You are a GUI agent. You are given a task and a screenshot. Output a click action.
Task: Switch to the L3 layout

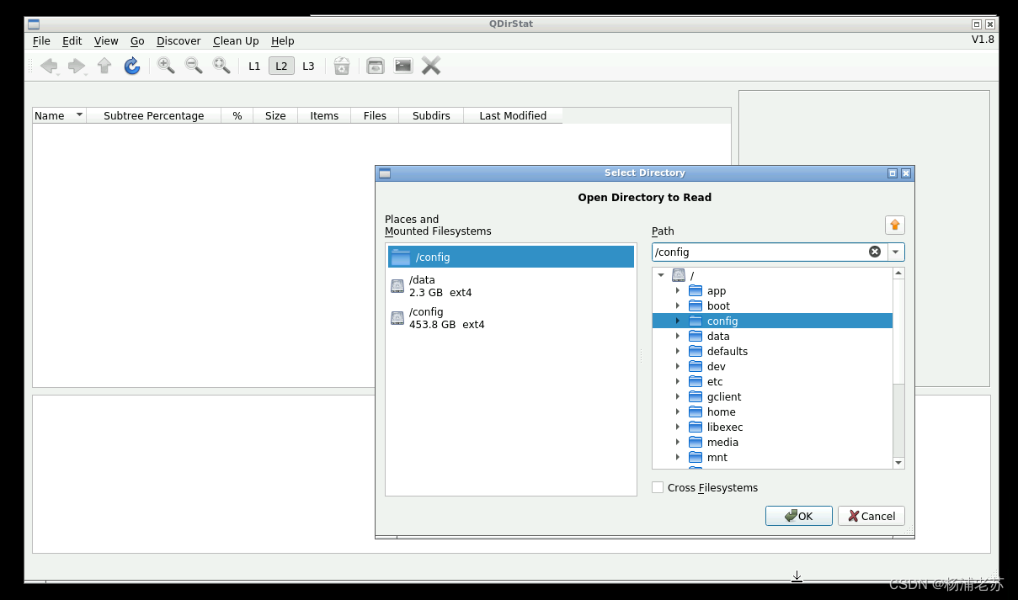pyautogui.click(x=308, y=66)
